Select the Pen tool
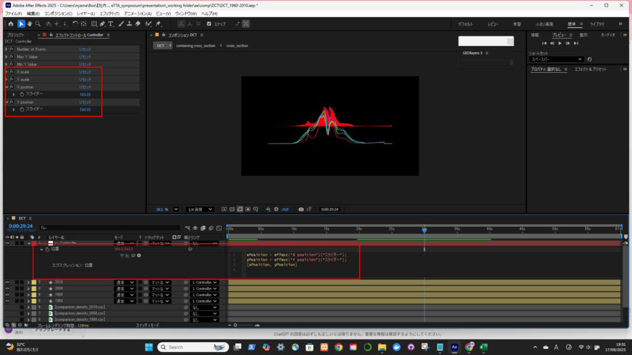 point(101,24)
